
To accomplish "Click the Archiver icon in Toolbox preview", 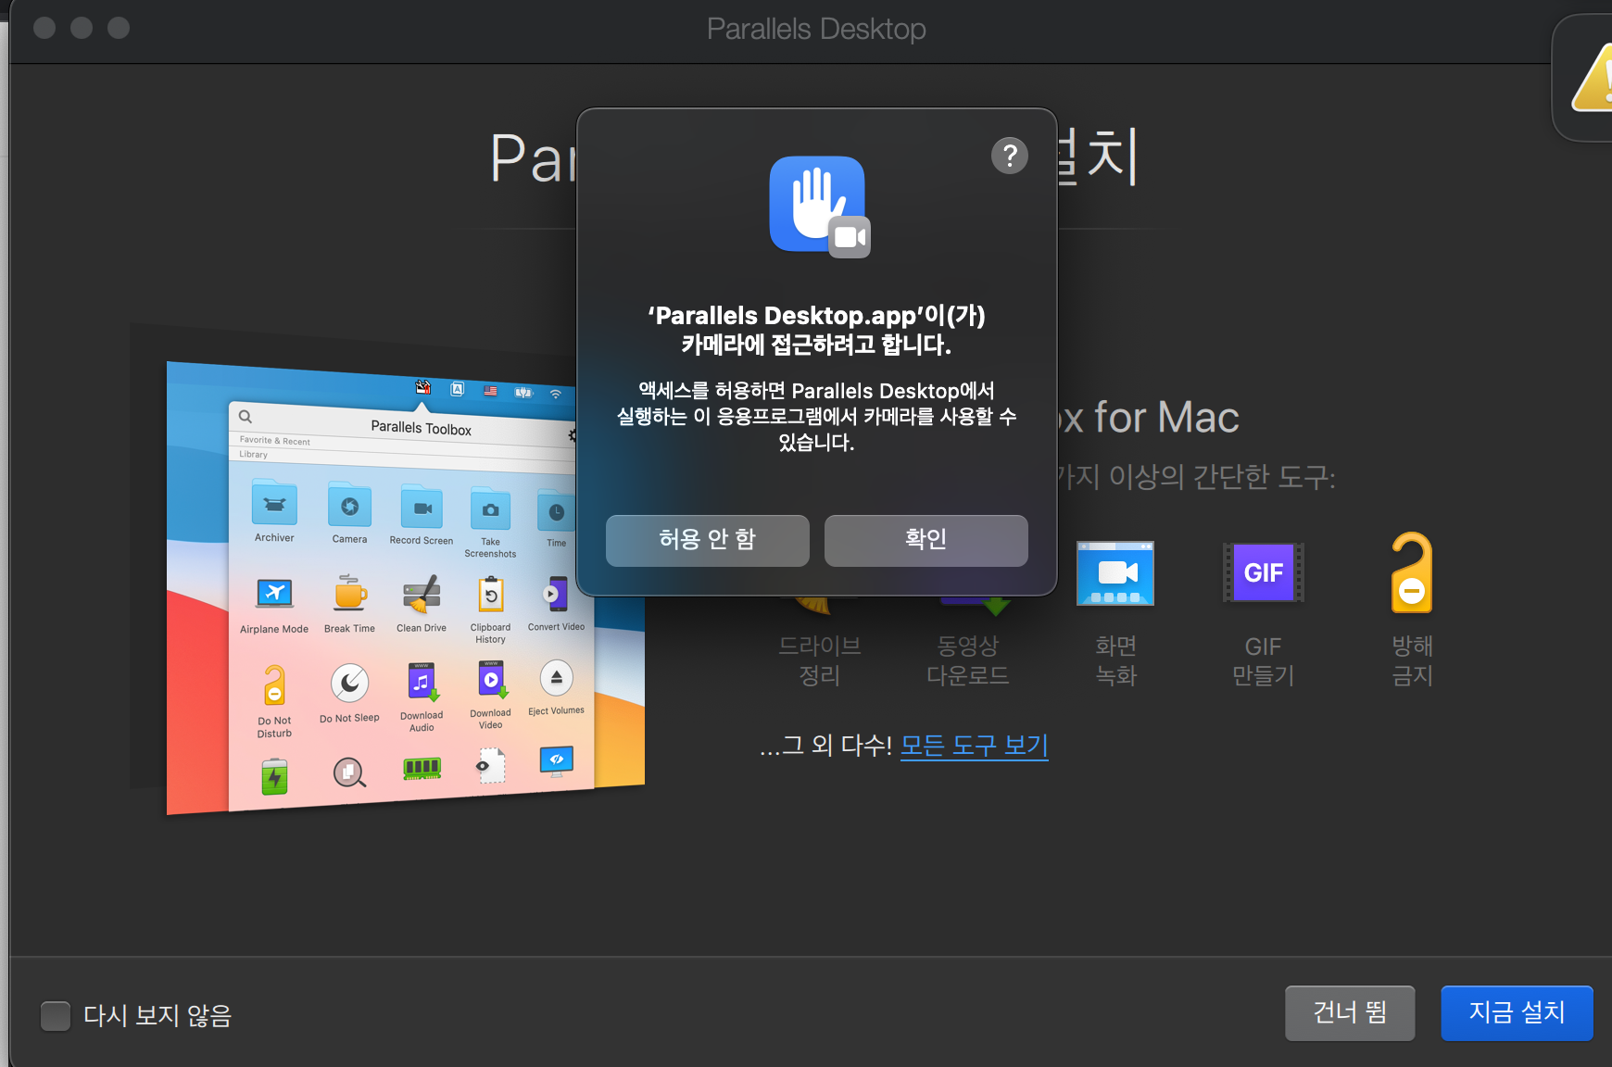I will [x=274, y=504].
